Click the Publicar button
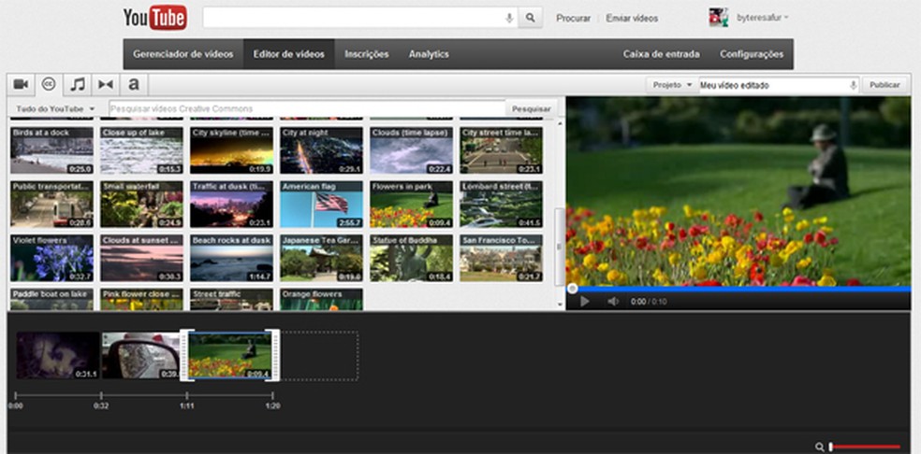Image resolution: width=921 pixels, height=454 pixels. click(884, 85)
